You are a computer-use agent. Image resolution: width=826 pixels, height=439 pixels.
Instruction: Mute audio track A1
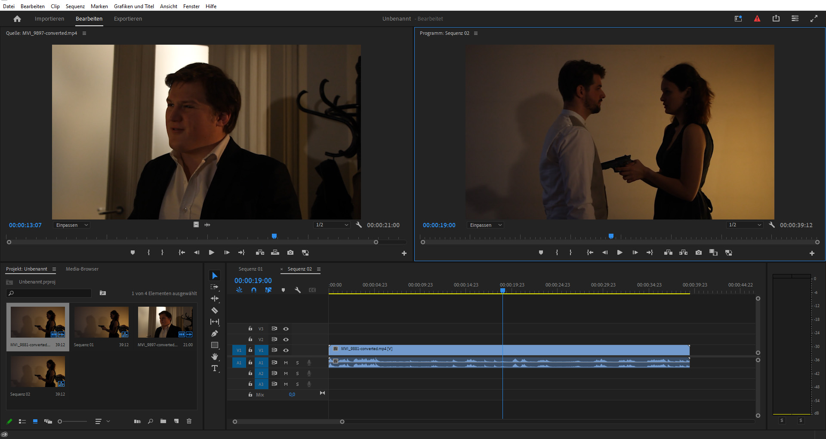[x=286, y=362]
